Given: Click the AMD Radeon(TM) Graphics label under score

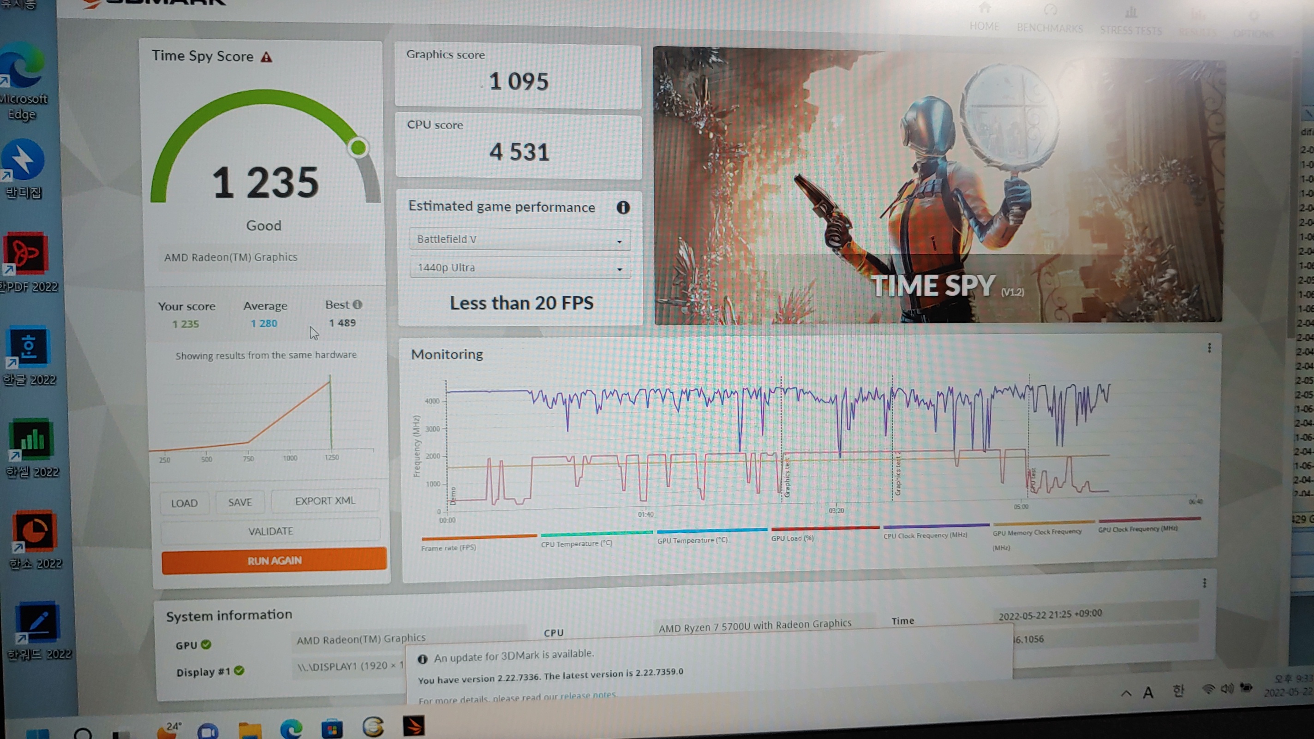Looking at the screenshot, I should tap(231, 257).
